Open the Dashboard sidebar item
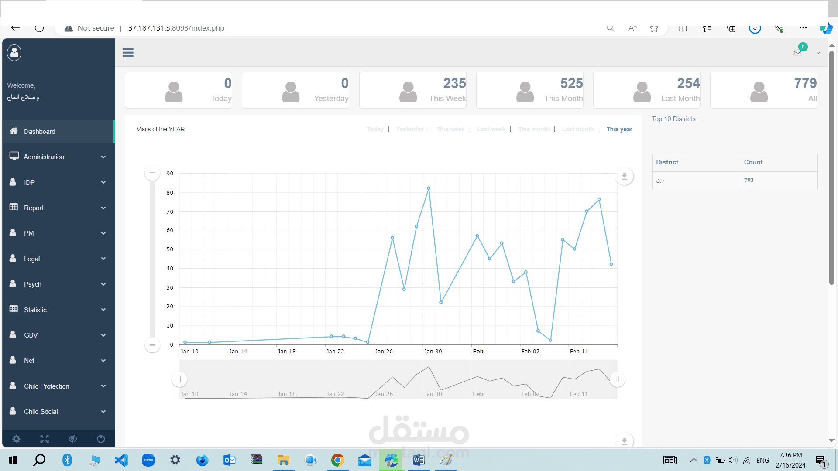Screen dimensions: 838x471 58,132
